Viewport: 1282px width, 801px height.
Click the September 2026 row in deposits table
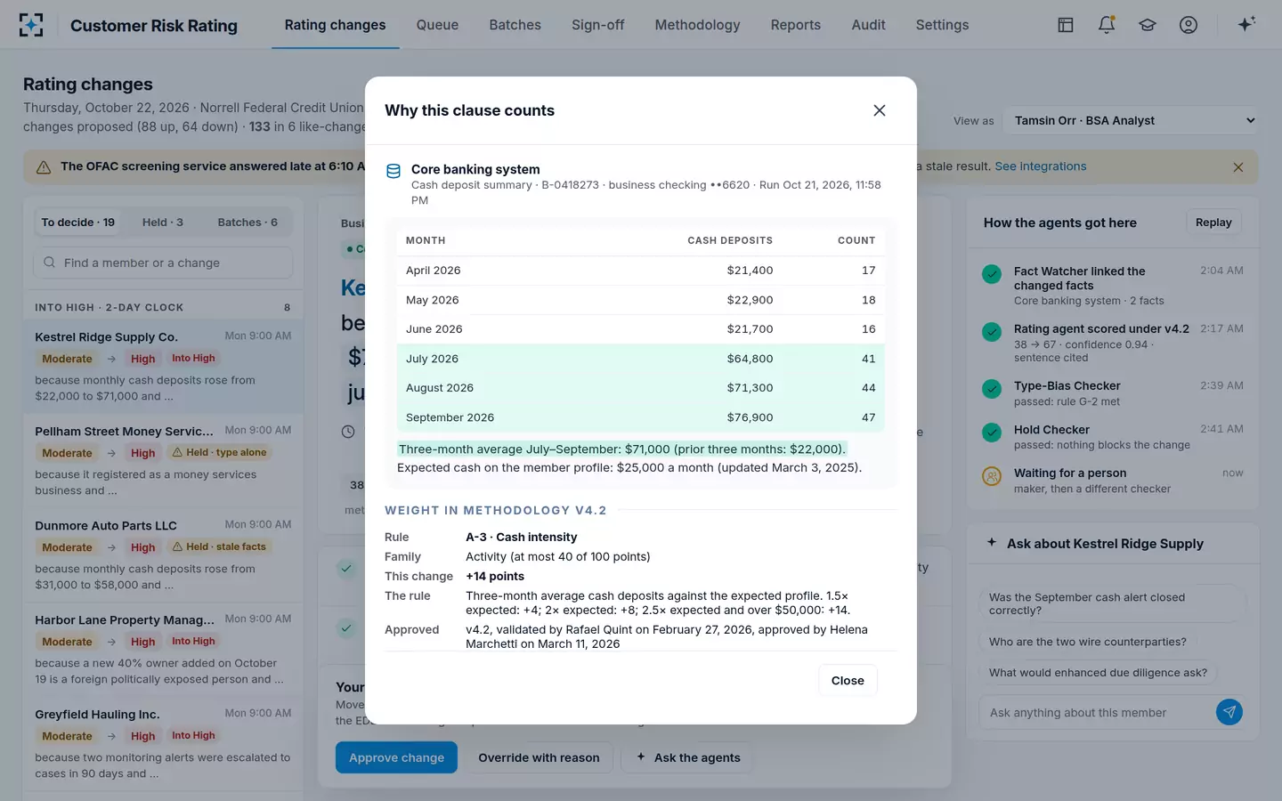tap(641, 417)
